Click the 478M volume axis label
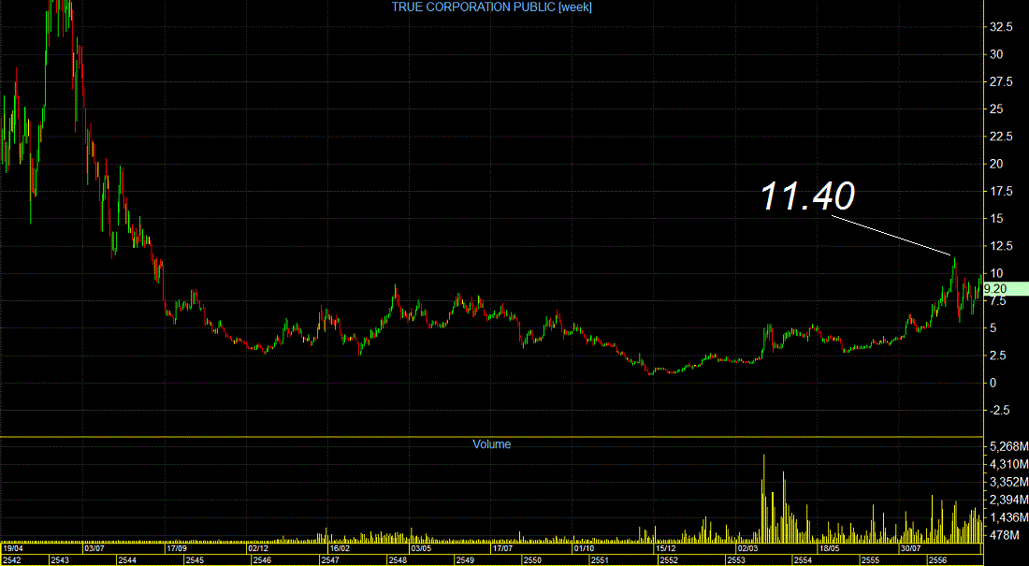The height and width of the screenshot is (566, 1029). [1005, 536]
